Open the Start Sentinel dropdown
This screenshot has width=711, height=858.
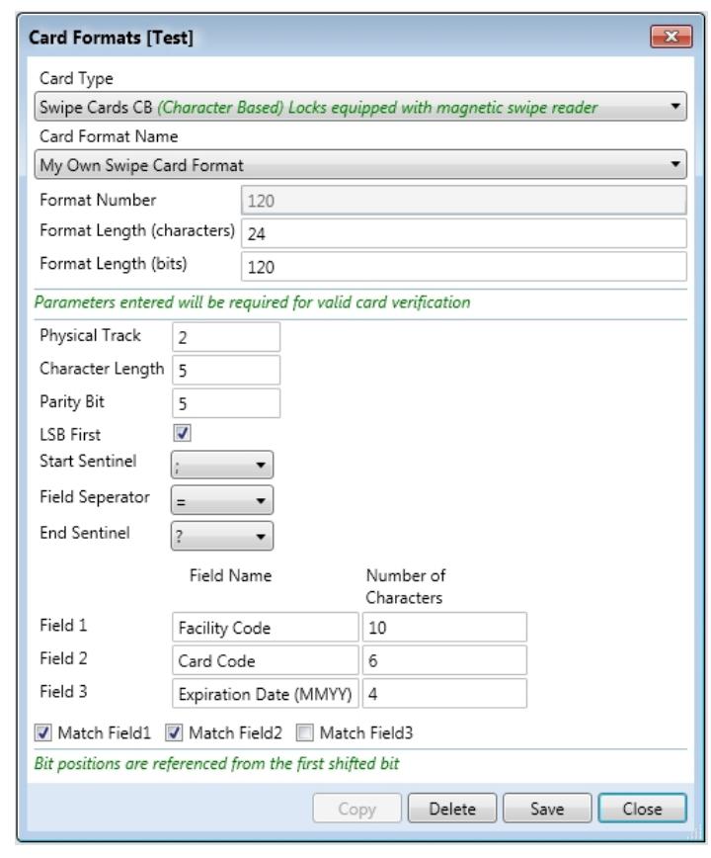(x=222, y=465)
